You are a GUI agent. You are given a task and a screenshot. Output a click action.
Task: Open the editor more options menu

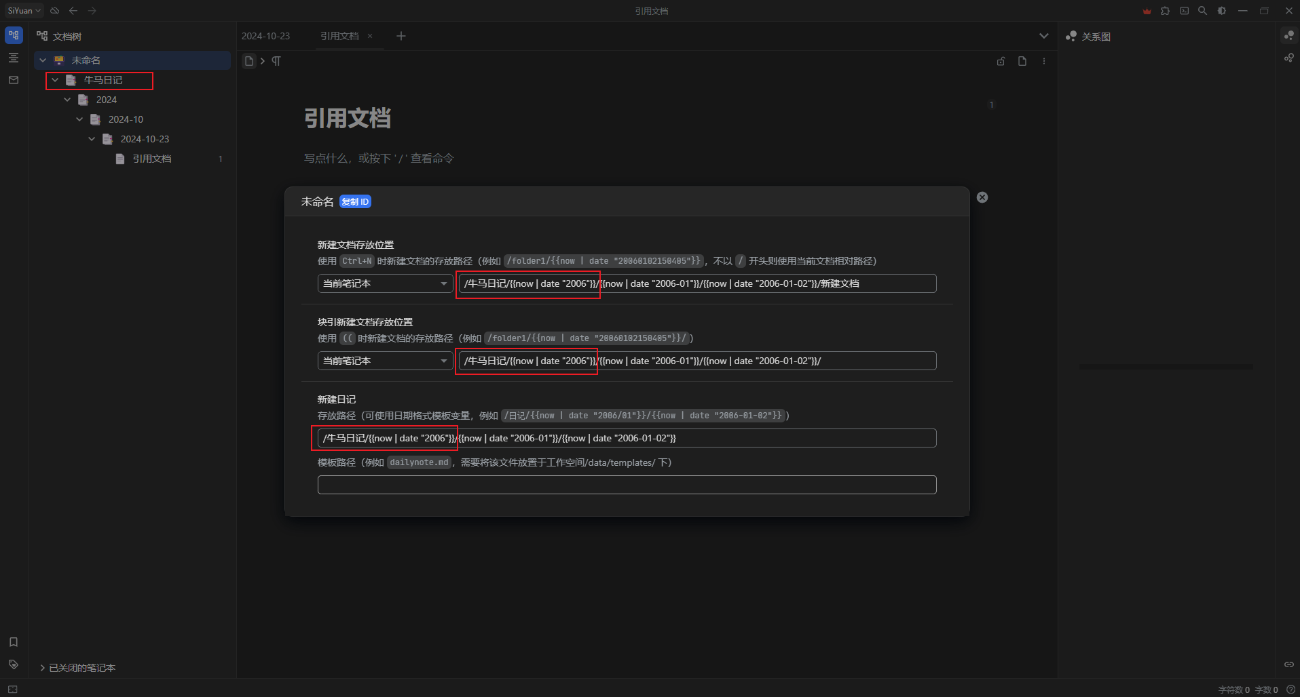click(1044, 61)
